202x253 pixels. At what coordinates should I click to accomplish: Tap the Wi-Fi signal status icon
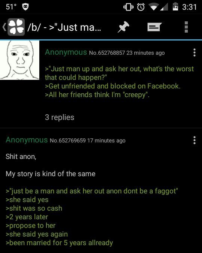[153, 7]
